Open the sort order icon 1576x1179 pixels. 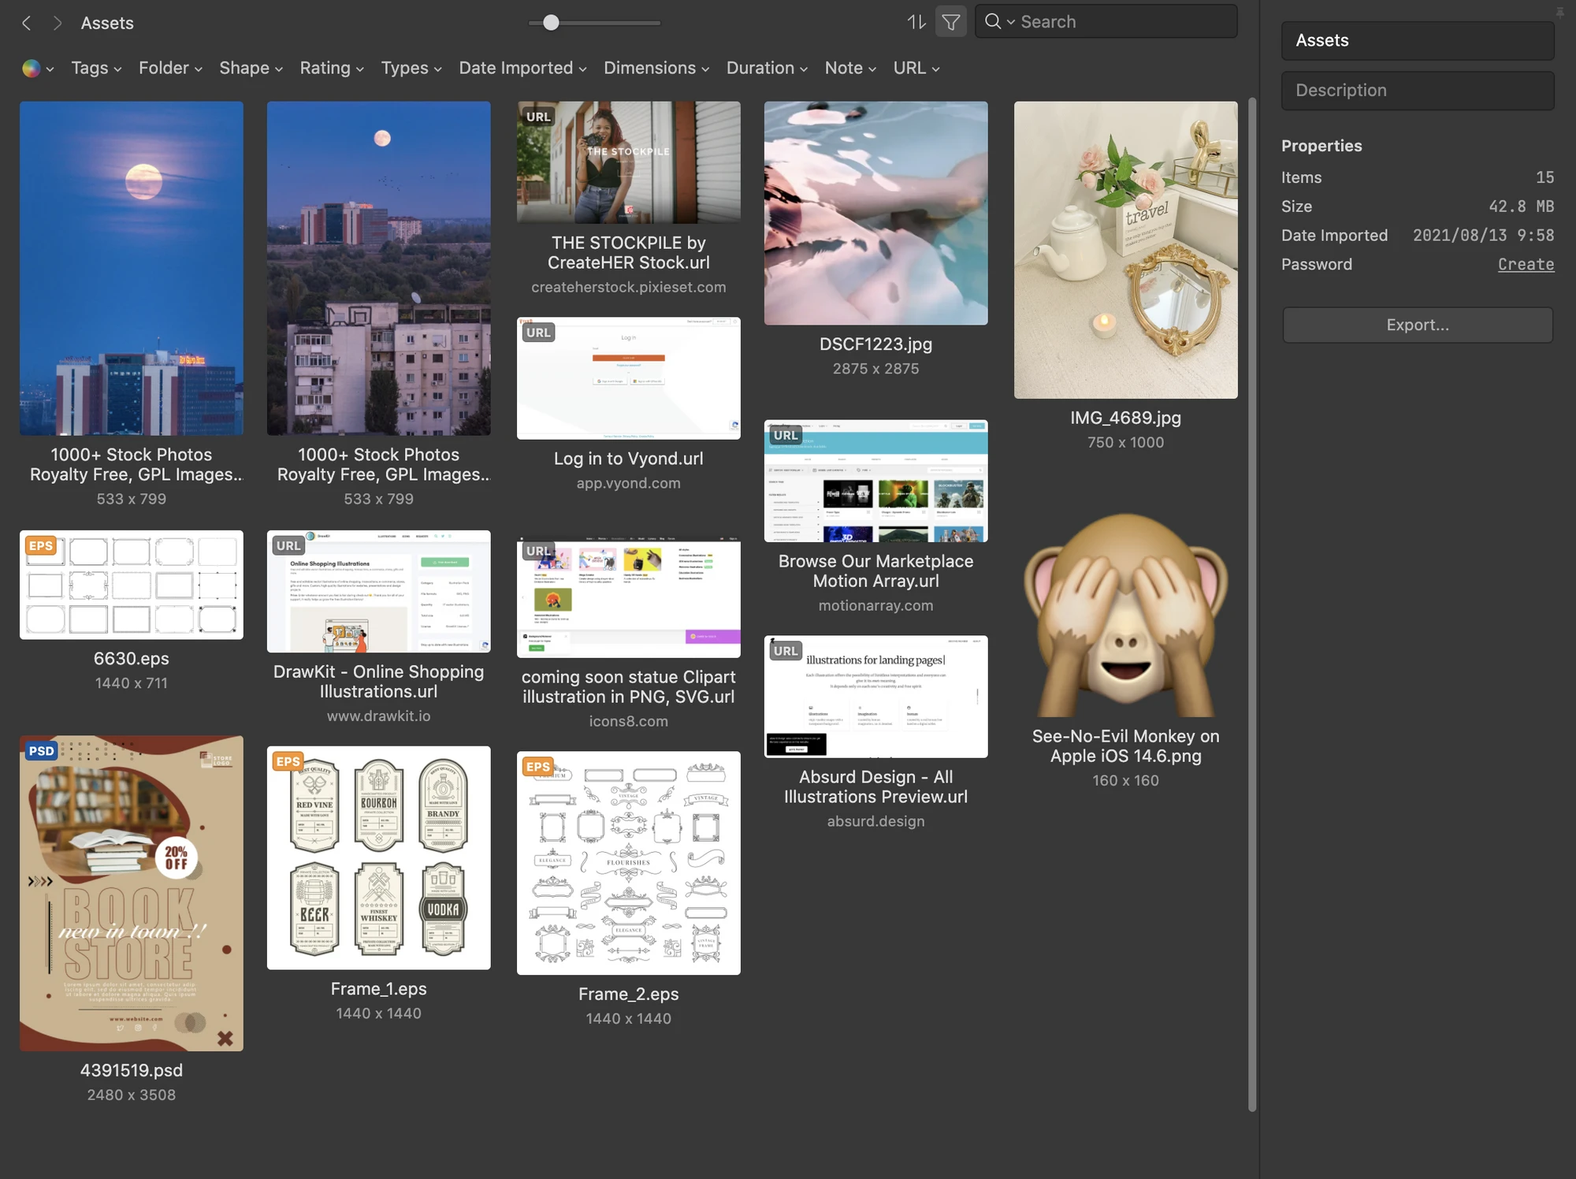(916, 21)
